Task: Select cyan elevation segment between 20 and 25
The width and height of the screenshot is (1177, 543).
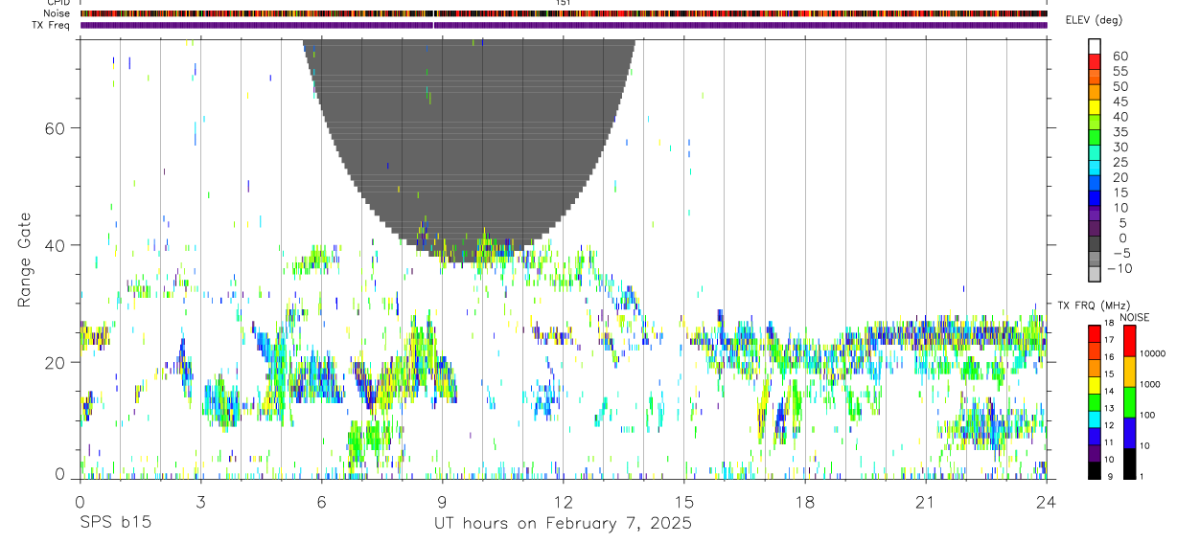Action: pyautogui.click(x=1095, y=169)
